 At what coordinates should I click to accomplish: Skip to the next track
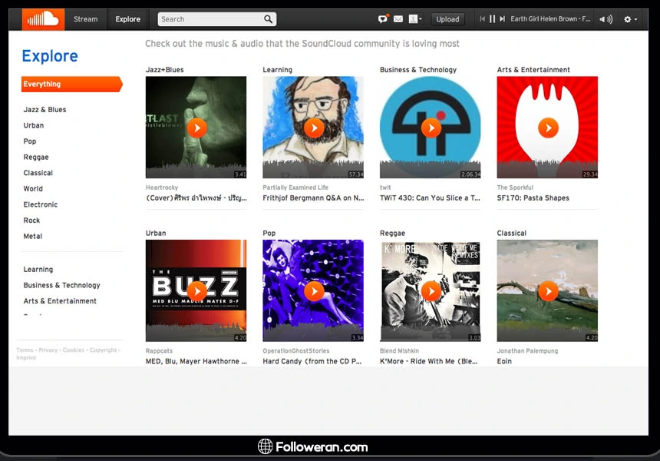click(503, 19)
